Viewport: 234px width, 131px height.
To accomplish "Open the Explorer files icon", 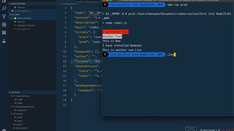I will click(x=4, y=1).
